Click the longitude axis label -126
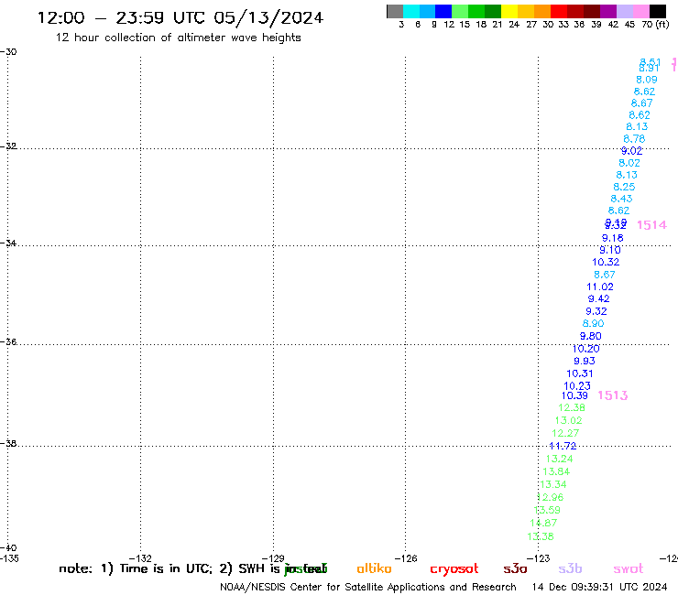Image resolution: width=678 pixels, height=595 pixels. (406, 558)
